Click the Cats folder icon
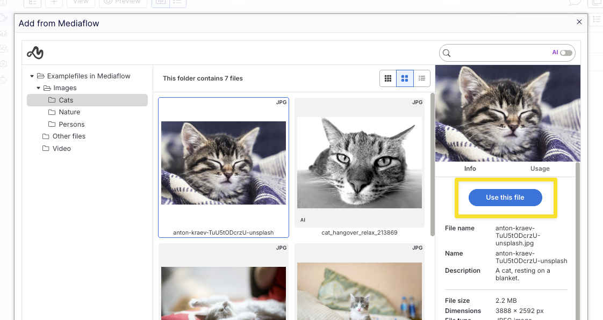This screenshot has width=603, height=320. coord(52,100)
